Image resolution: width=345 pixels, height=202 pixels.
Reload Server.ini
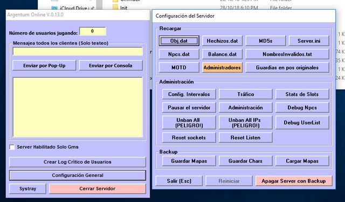click(x=309, y=41)
